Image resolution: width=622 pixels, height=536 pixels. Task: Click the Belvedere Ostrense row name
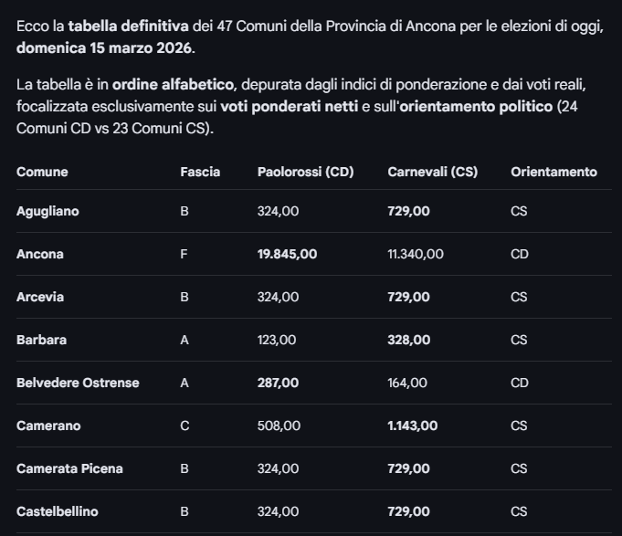tap(78, 383)
